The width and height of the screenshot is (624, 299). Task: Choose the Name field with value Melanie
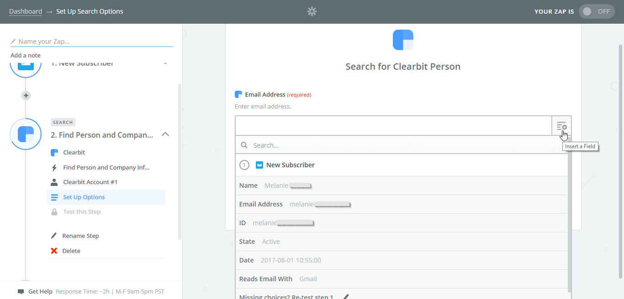(402, 186)
